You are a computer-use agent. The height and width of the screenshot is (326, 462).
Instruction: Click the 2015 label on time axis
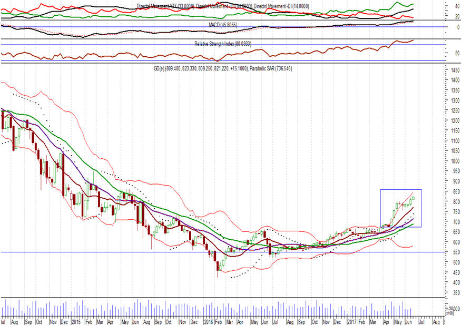tap(76, 321)
